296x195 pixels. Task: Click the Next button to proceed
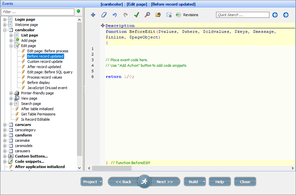click(x=165, y=181)
